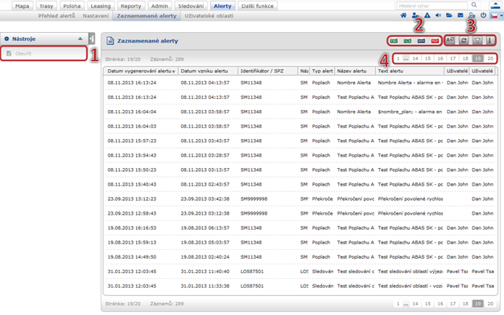Open the folder icon in top bar
Image resolution: width=504 pixels, height=315 pixels.
pyautogui.click(x=449, y=15)
